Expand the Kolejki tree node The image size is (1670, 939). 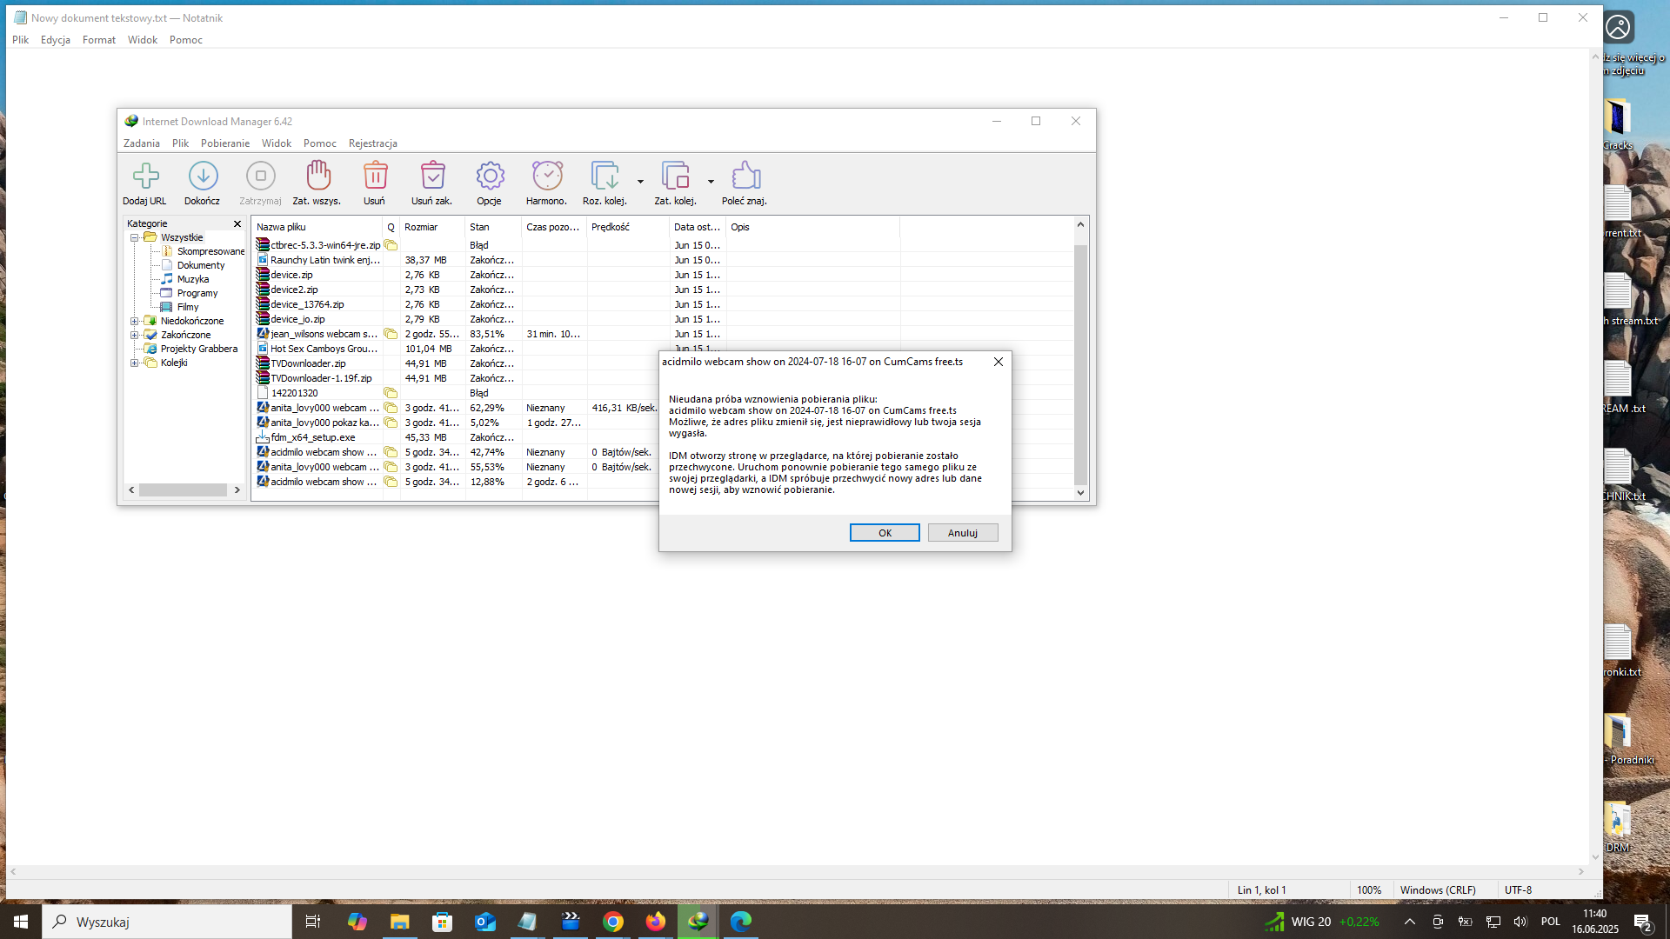pos(135,363)
